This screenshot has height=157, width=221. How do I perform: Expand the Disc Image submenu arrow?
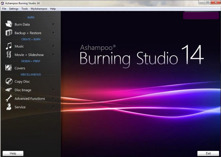click(53, 90)
